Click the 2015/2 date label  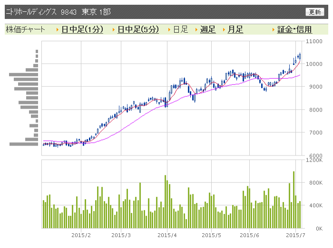[x=81, y=235]
